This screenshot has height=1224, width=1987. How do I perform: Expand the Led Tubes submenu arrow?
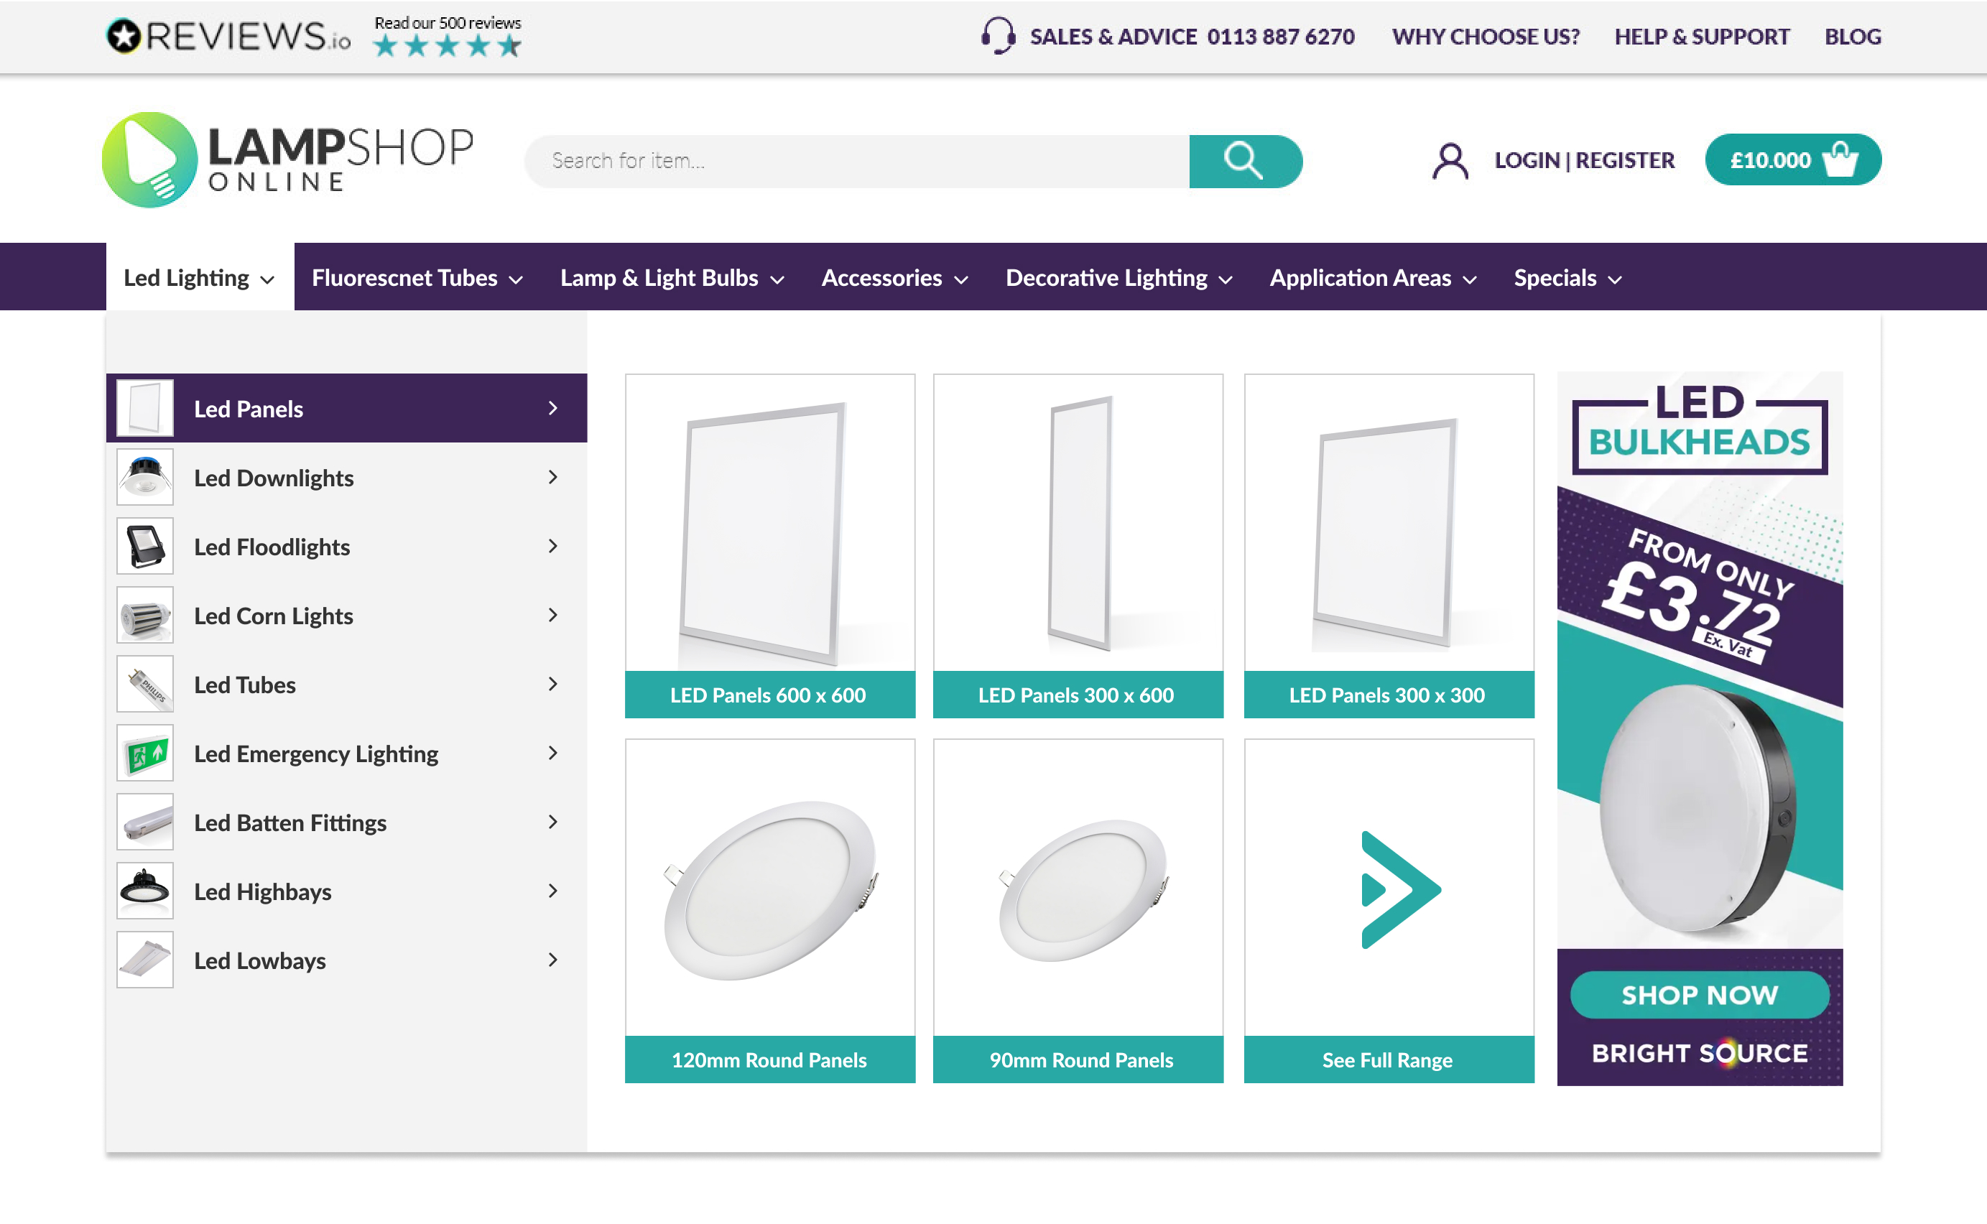(553, 684)
